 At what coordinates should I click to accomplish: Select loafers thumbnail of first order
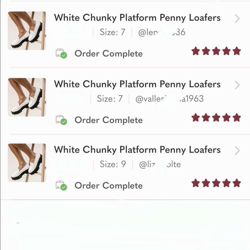[x=27, y=30]
